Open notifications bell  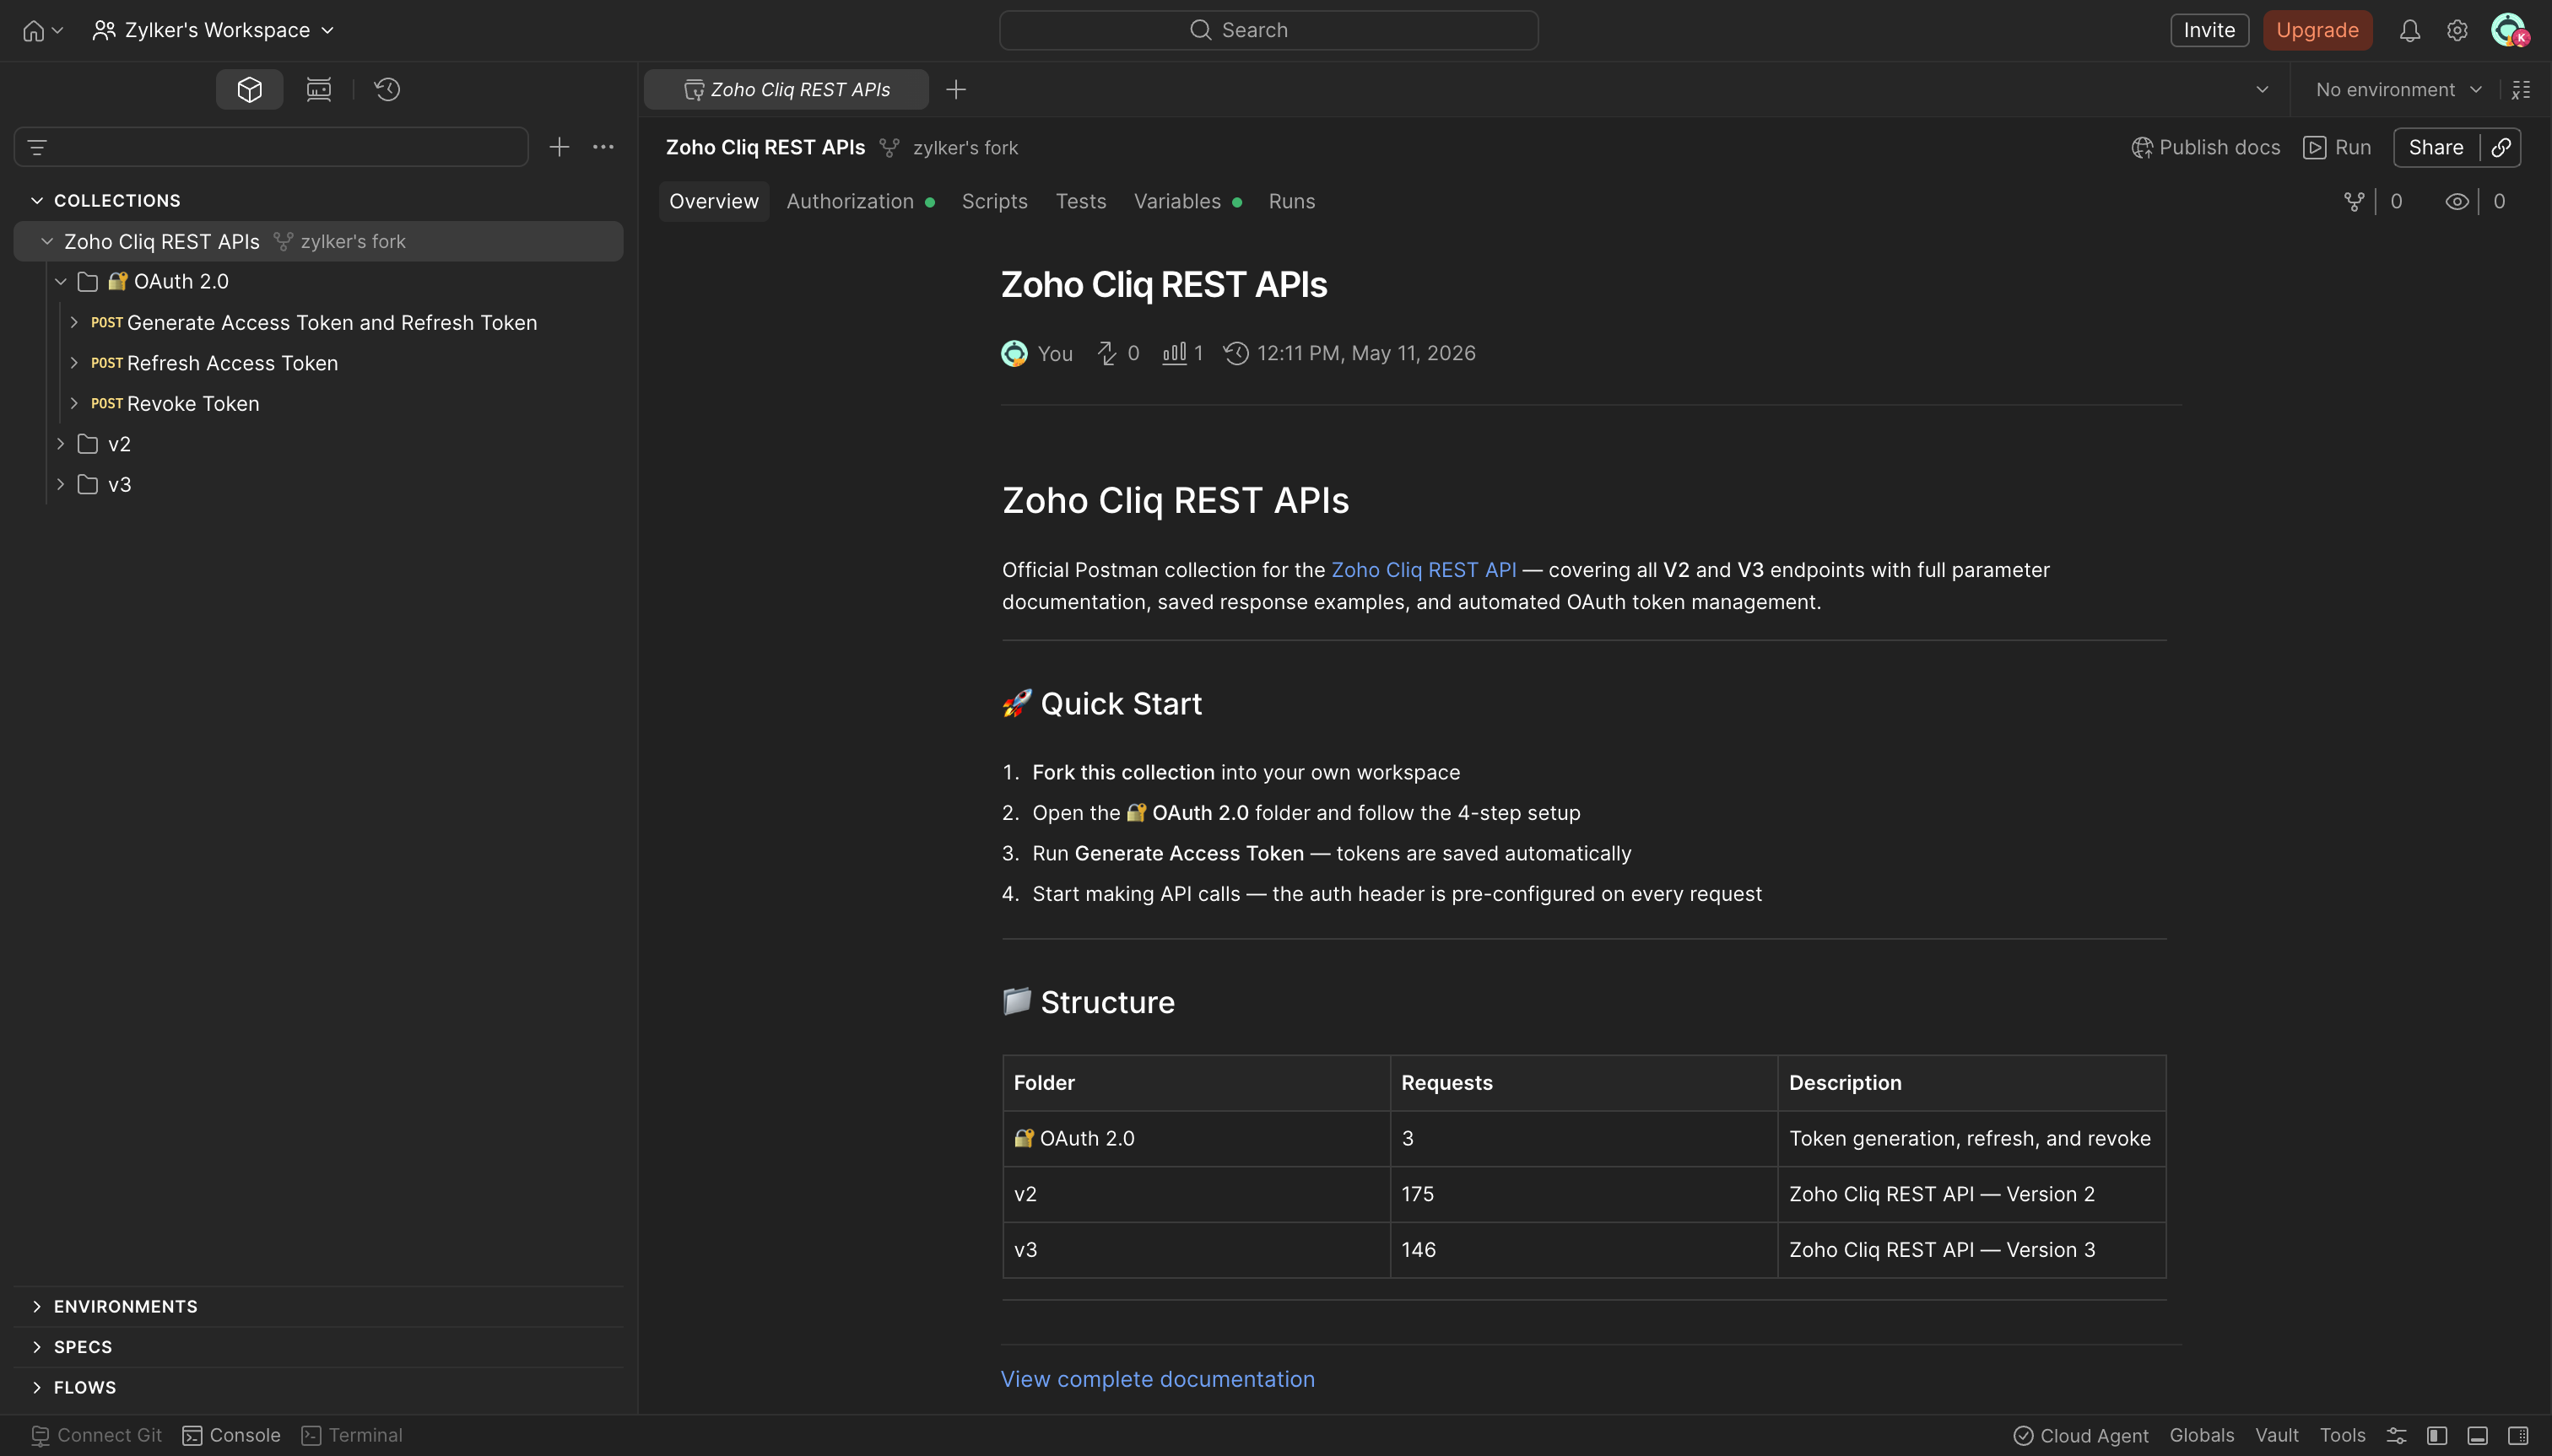pyautogui.click(x=2410, y=31)
